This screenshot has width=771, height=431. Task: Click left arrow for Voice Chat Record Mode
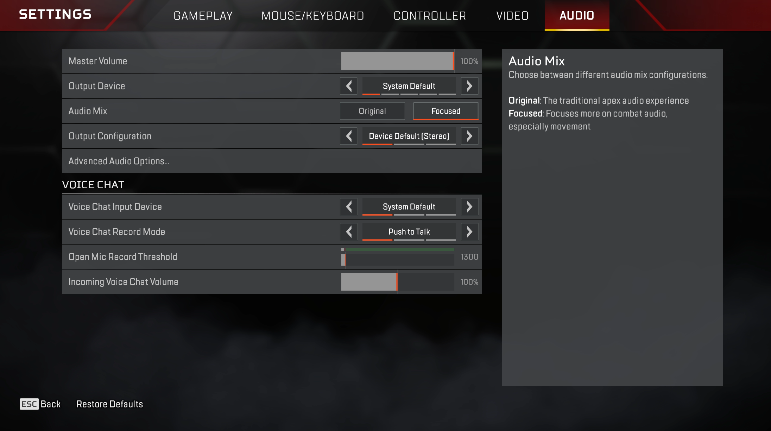[x=349, y=232]
